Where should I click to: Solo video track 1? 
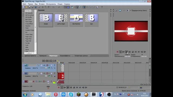click(x=55, y=65)
